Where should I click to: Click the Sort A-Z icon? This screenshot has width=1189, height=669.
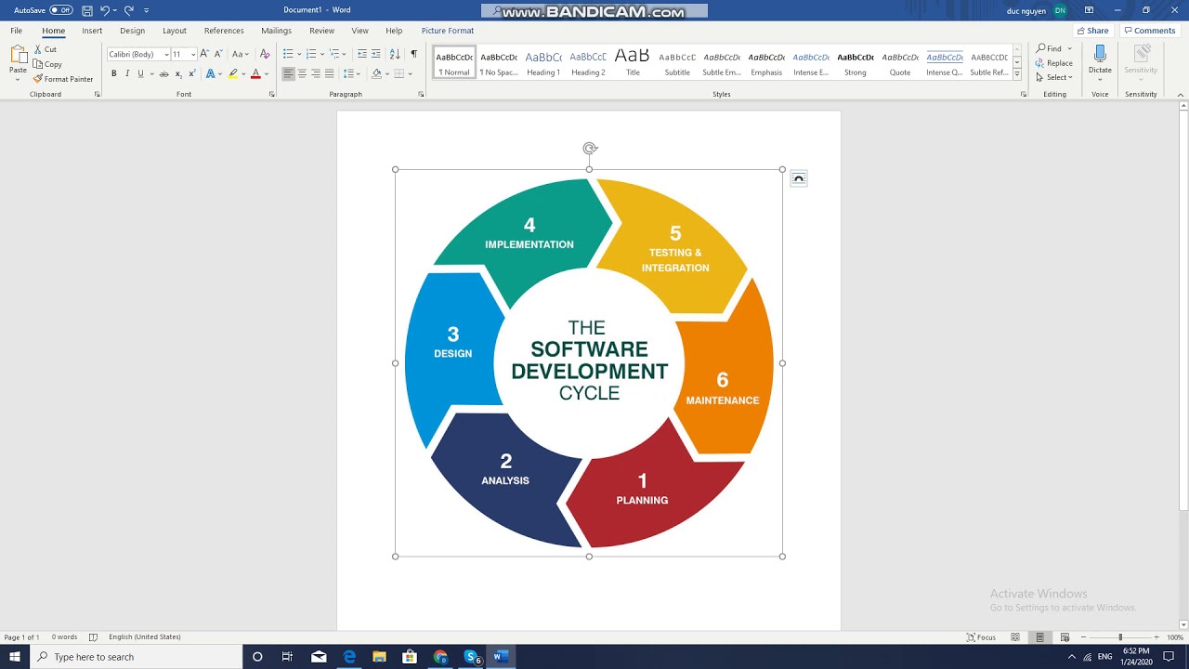tap(395, 54)
